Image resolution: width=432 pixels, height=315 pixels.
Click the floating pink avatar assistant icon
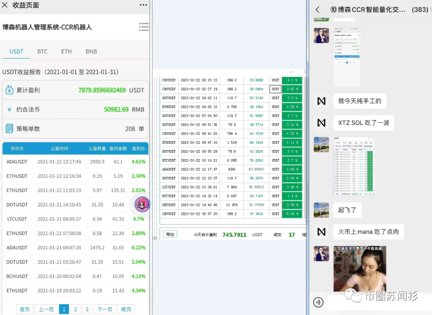142,205
